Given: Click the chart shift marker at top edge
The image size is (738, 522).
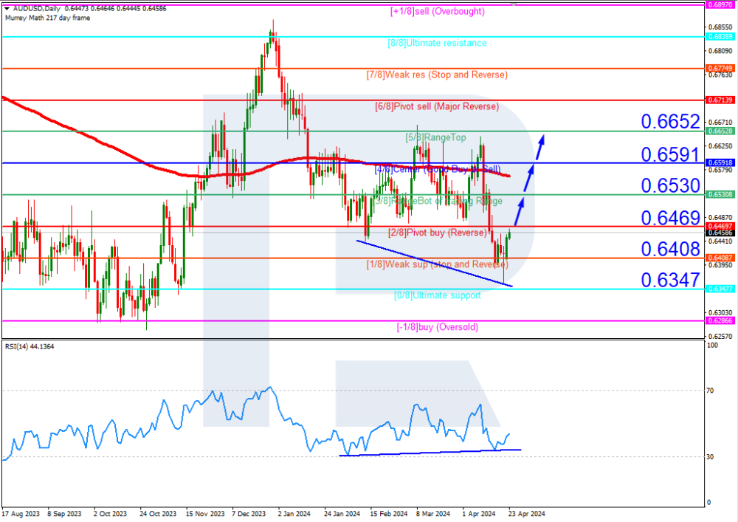Looking at the screenshot, I should pyautogui.click(x=514, y=4).
